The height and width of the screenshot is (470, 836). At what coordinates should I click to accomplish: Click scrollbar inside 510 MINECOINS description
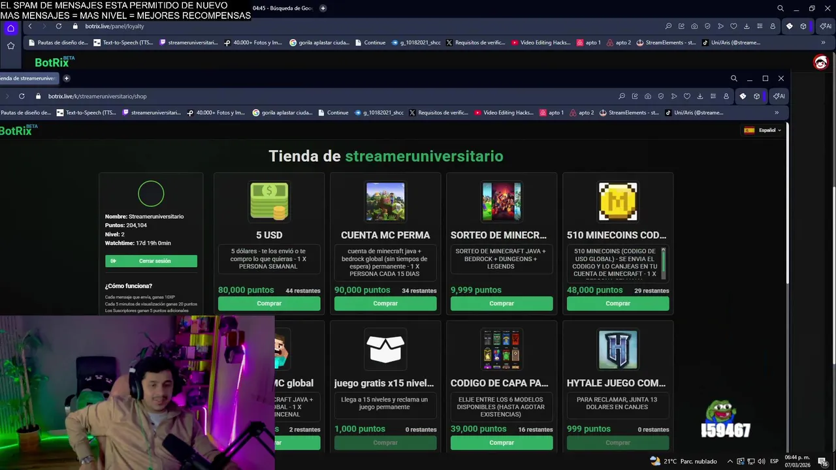664,262
